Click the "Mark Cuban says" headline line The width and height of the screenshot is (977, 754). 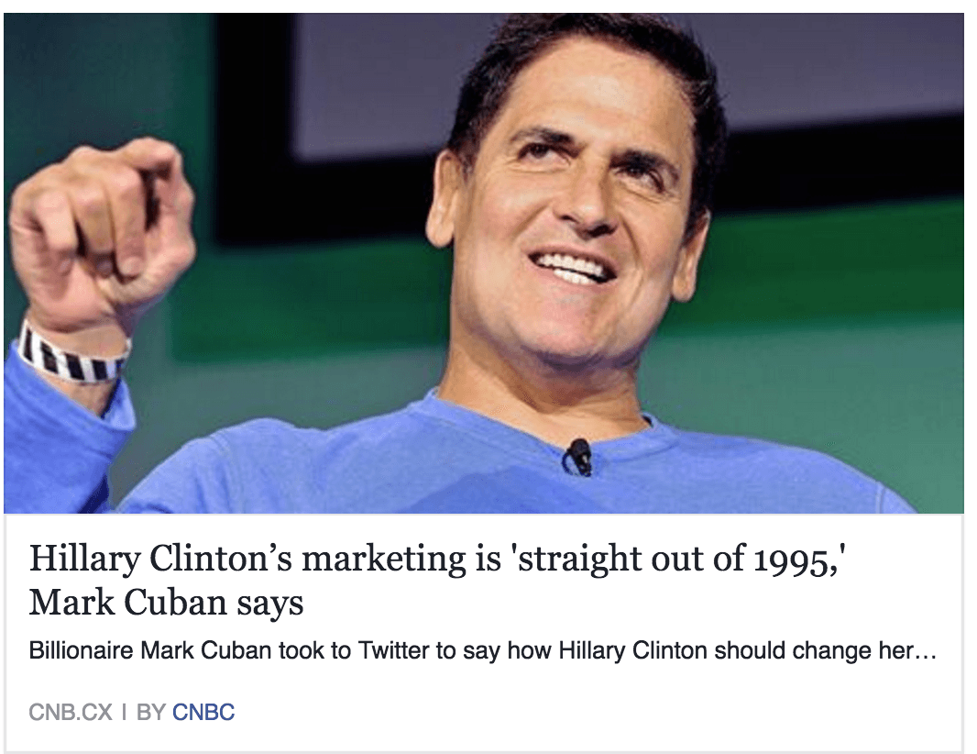(166, 603)
